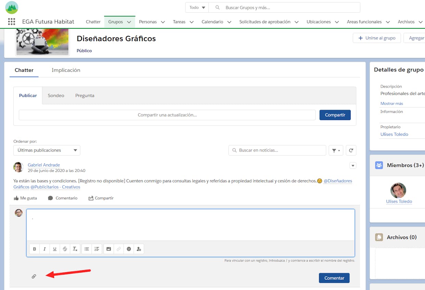Click the @Publicitarios - Creativos mention
Screen dimensions: 425x290
click(x=55, y=187)
